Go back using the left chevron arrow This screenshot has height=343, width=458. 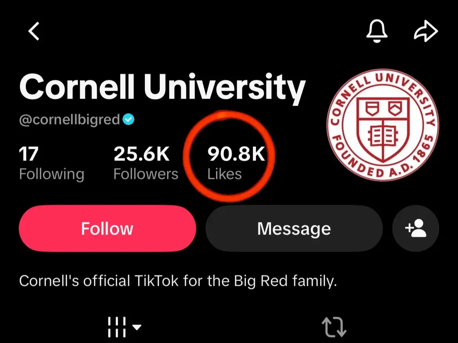34,31
